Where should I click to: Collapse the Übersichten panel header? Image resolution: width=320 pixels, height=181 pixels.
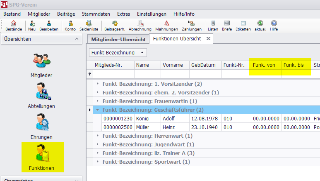click(x=76, y=39)
